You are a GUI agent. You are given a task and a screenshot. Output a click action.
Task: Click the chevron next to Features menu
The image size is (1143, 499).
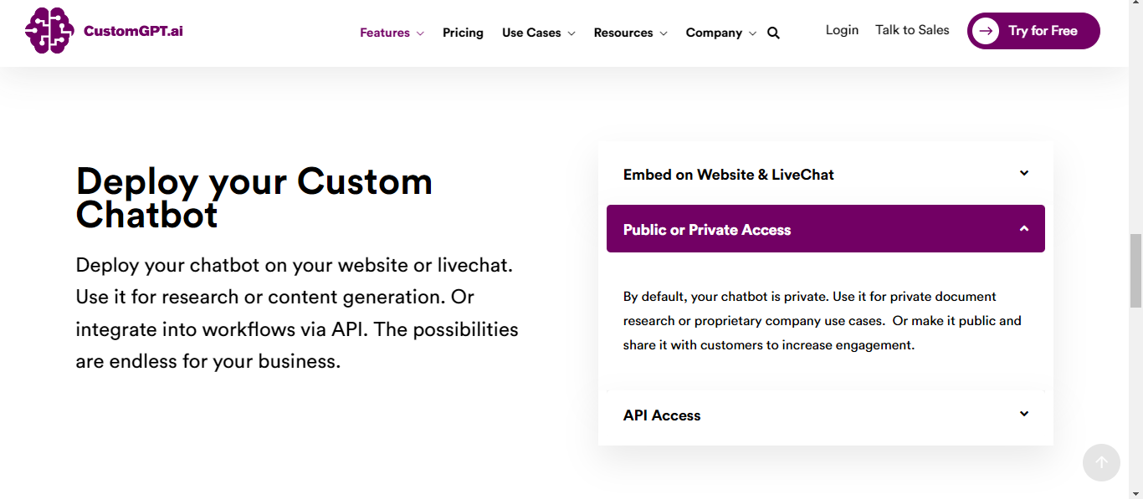[x=418, y=33]
